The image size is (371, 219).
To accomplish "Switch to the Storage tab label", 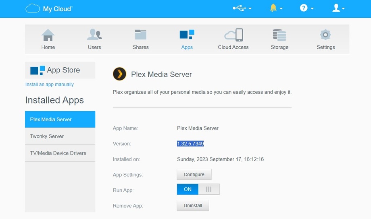I will tap(279, 47).
